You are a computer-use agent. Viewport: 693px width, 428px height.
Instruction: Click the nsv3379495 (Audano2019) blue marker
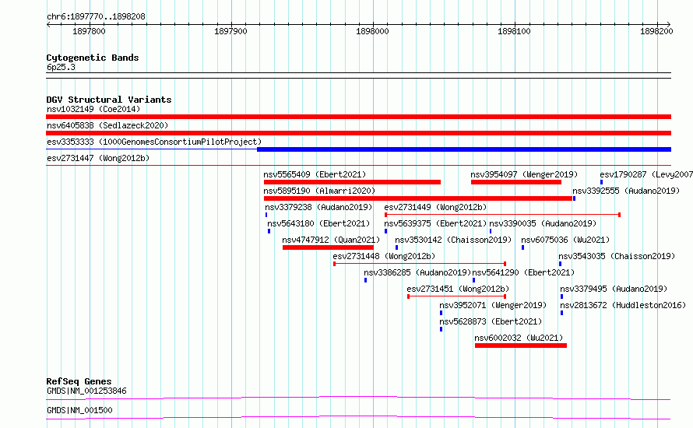click(x=561, y=296)
